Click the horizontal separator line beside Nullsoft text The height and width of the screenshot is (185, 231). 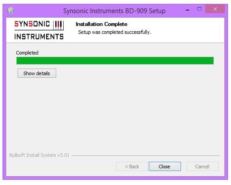[145, 156]
